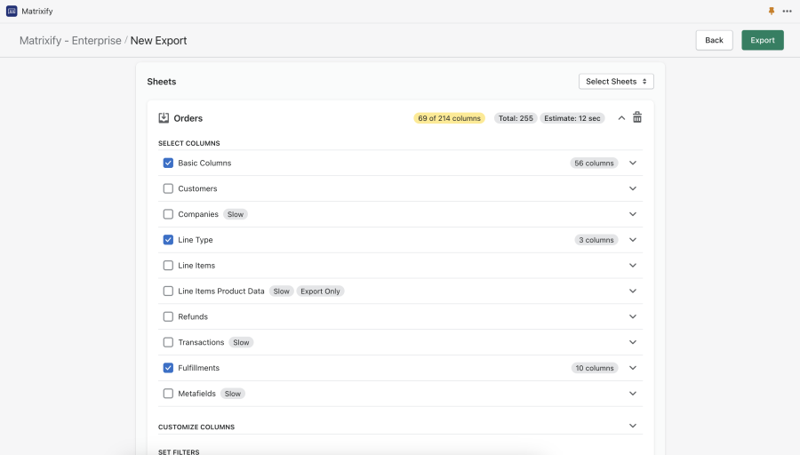Enable the Companies checkbox
Viewport: 800px width, 455px height.
168,214
